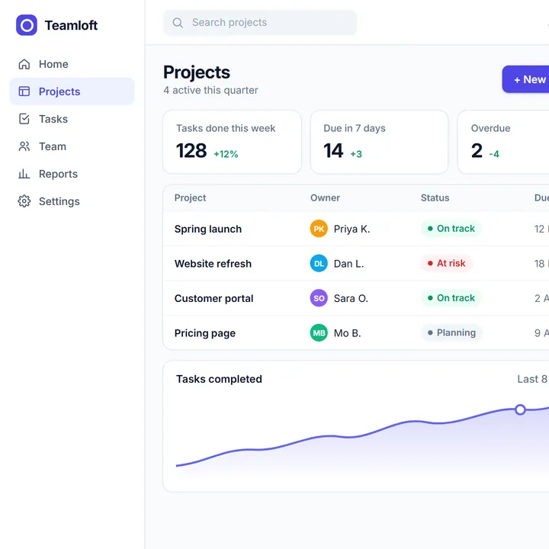The width and height of the screenshot is (549, 549).
Task: Click the Team people icon
Action: (24, 146)
